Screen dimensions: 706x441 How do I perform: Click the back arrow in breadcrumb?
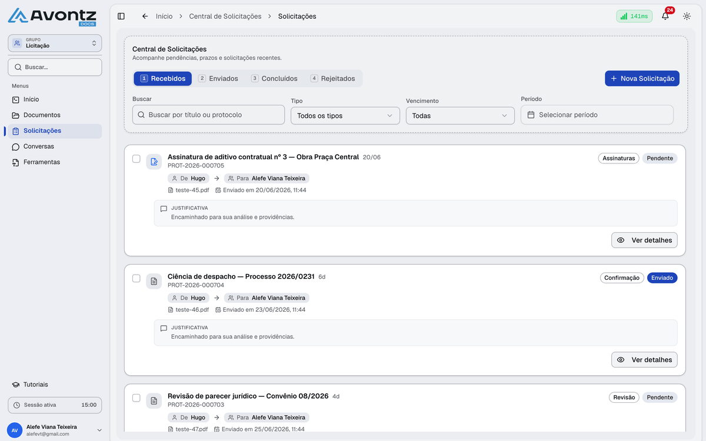145,16
